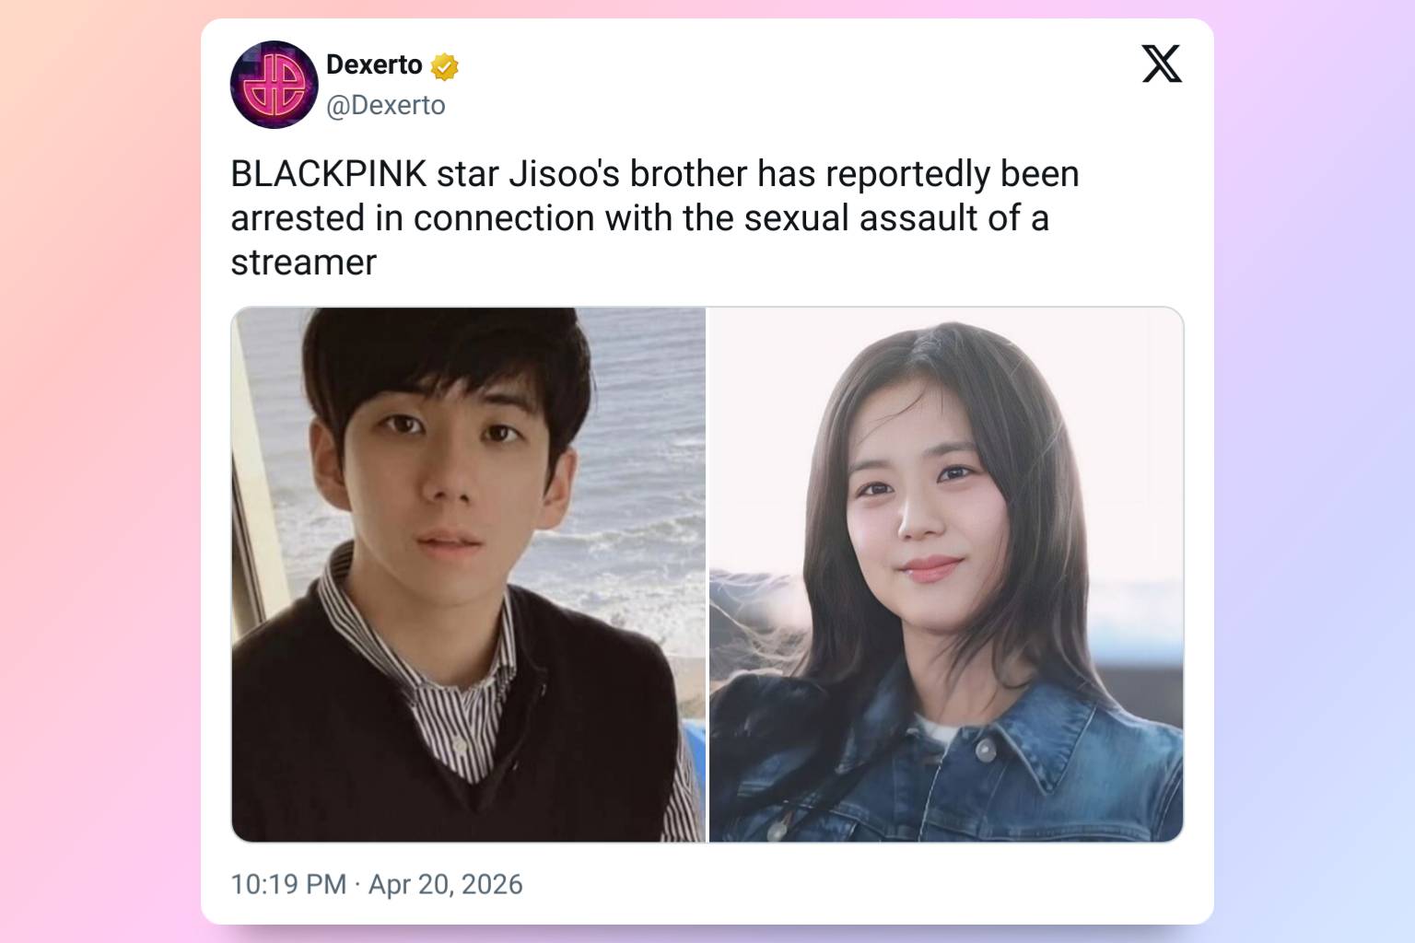The height and width of the screenshot is (943, 1415).
Task: Open the @Dexerto handle link
Action: 386,106
